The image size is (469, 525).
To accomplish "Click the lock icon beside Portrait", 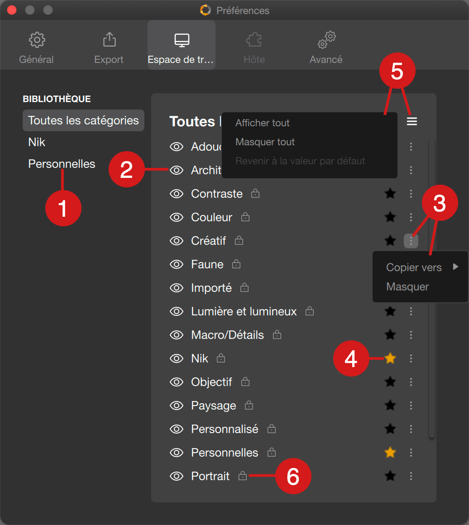I will pyautogui.click(x=243, y=476).
